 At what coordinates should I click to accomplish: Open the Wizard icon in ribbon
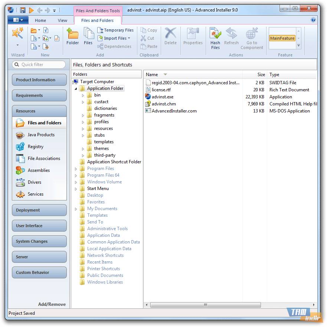coord(17,34)
